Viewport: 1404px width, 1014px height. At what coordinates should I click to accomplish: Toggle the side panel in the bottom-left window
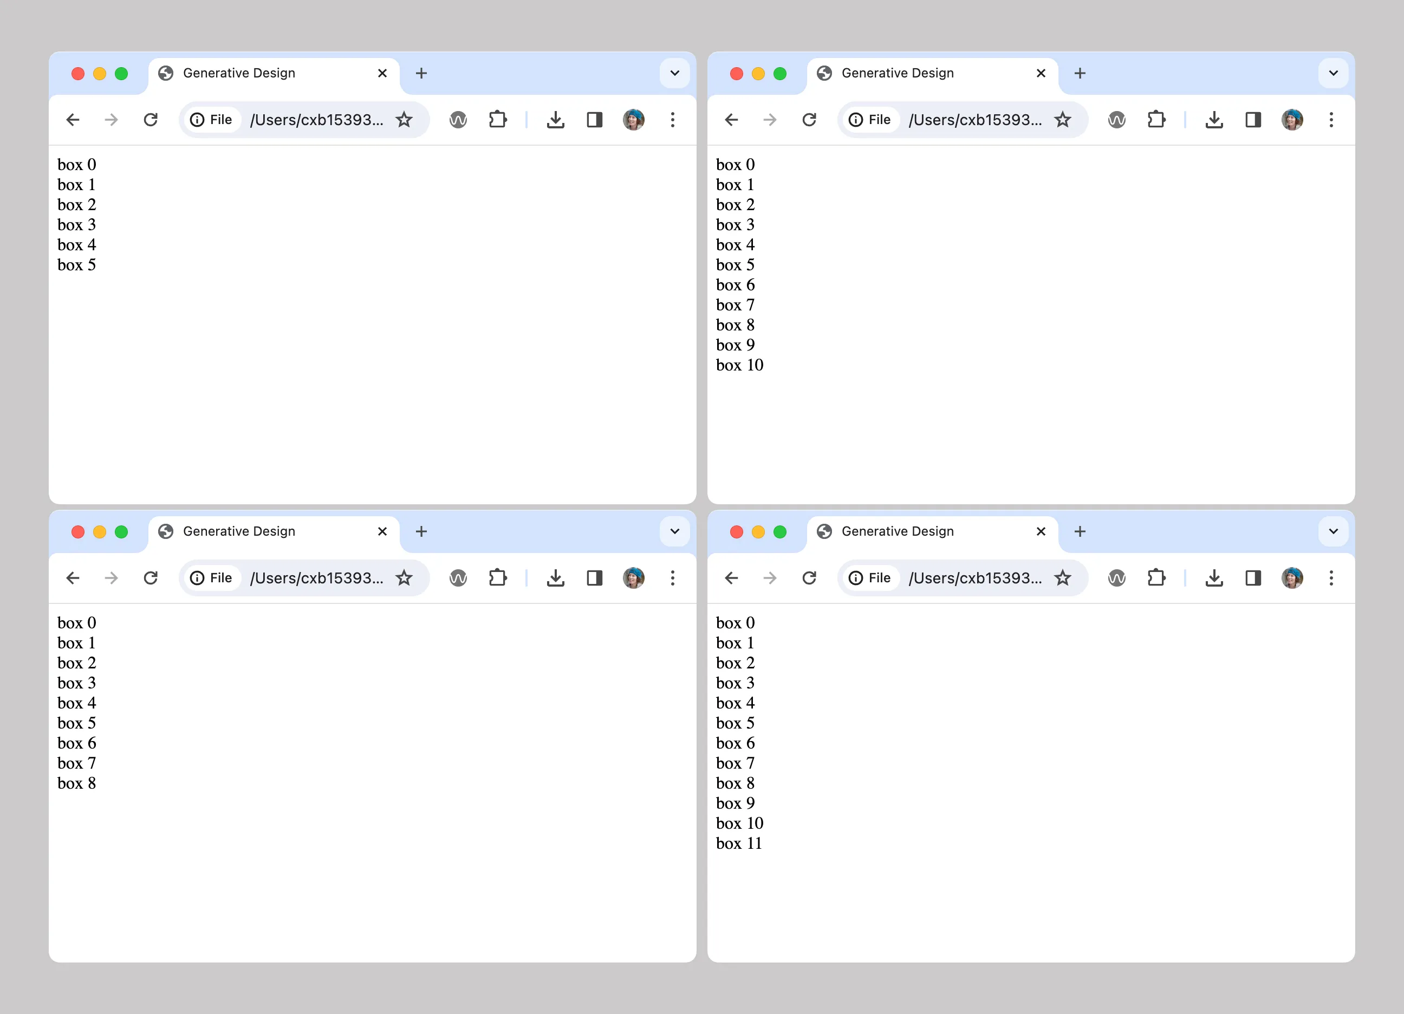click(595, 577)
